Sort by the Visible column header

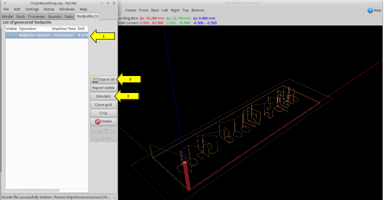(11, 28)
